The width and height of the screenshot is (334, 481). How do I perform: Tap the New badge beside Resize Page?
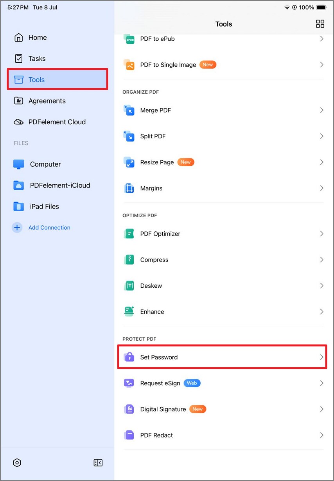(186, 162)
